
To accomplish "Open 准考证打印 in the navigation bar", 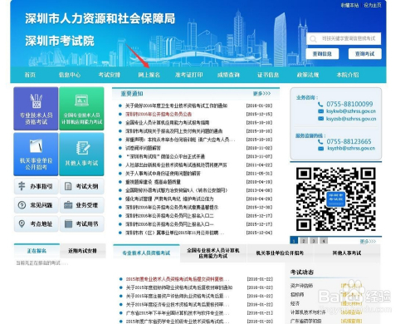I will (188, 75).
